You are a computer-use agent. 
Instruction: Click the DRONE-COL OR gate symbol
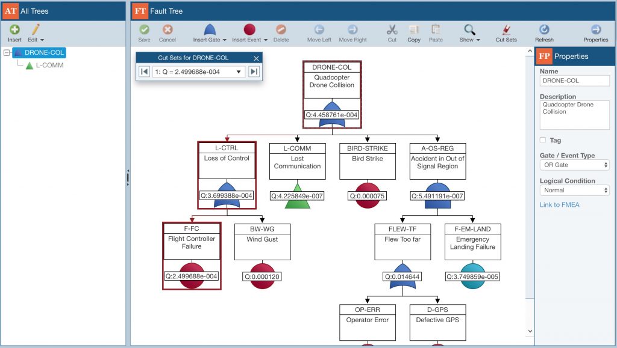coord(332,114)
